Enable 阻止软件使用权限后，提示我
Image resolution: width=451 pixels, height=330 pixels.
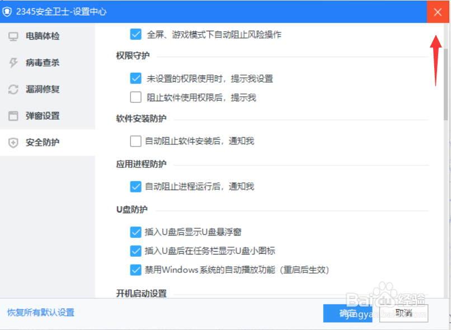click(135, 97)
